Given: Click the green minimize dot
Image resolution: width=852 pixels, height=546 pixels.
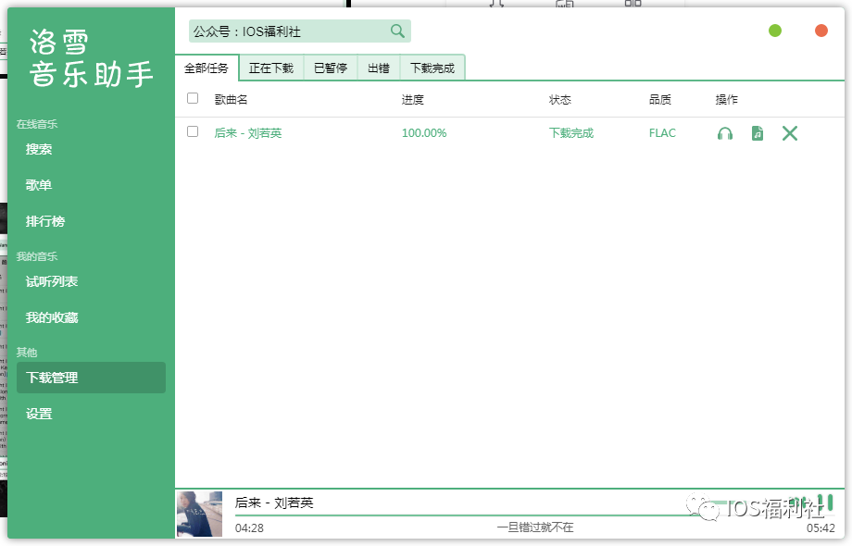Looking at the screenshot, I should [x=775, y=31].
